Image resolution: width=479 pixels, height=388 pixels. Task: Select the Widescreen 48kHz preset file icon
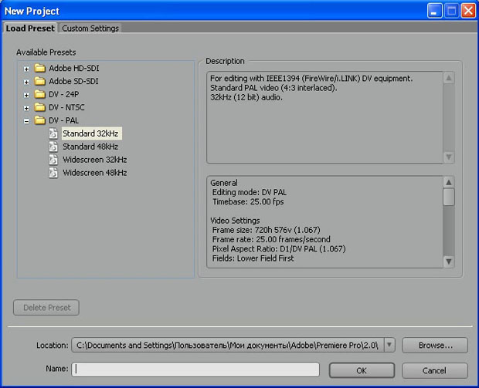pyautogui.click(x=53, y=173)
